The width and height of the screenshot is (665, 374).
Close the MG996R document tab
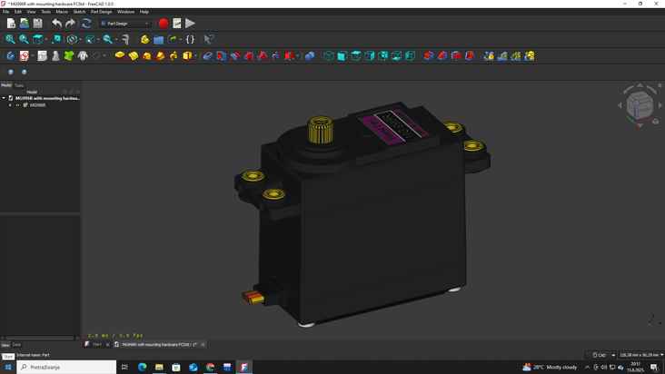[x=203, y=345]
